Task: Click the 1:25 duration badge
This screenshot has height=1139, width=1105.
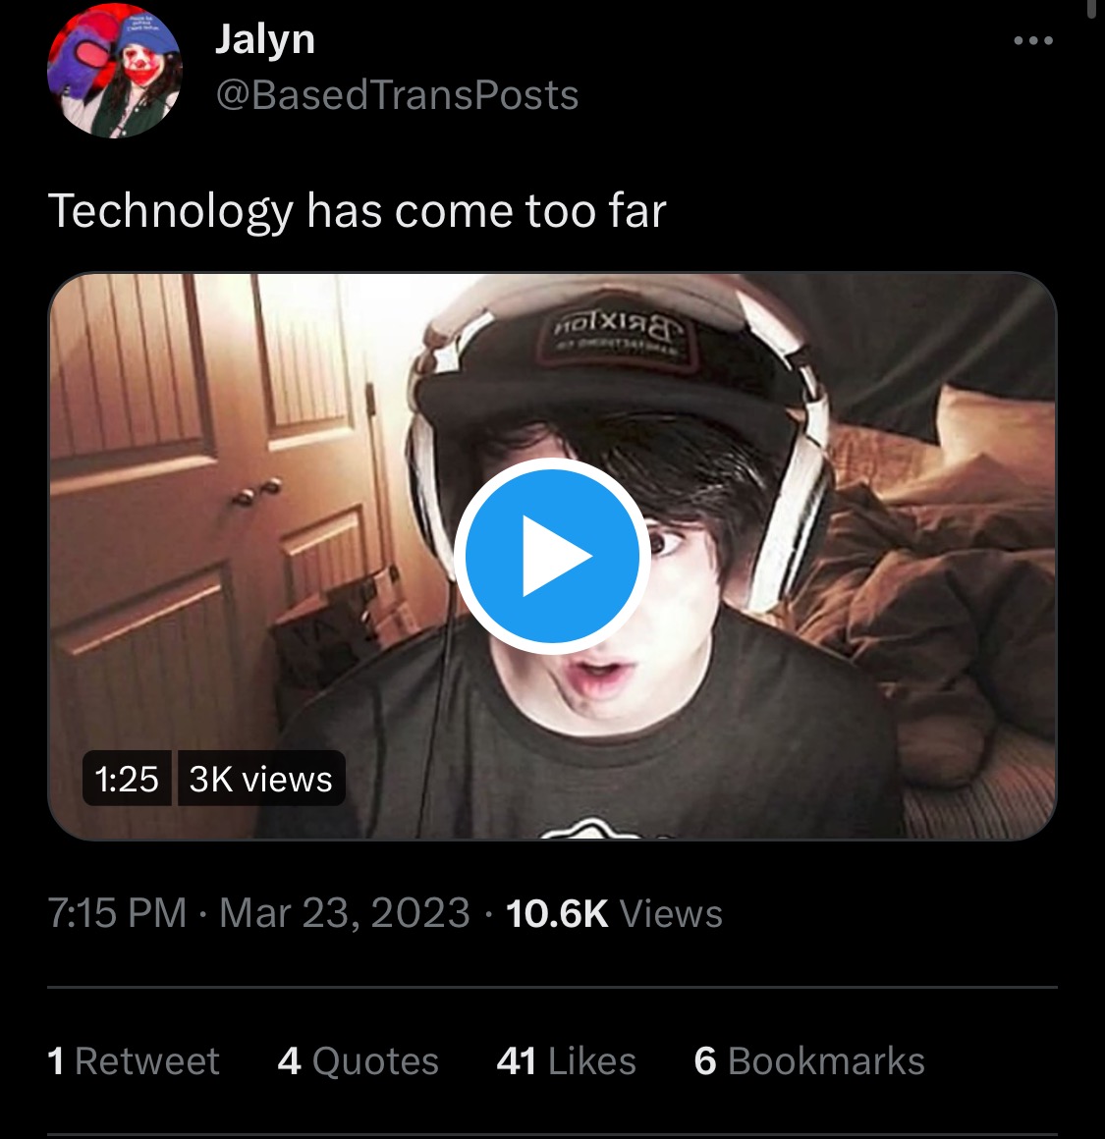Action: click(x=127, y=779)
